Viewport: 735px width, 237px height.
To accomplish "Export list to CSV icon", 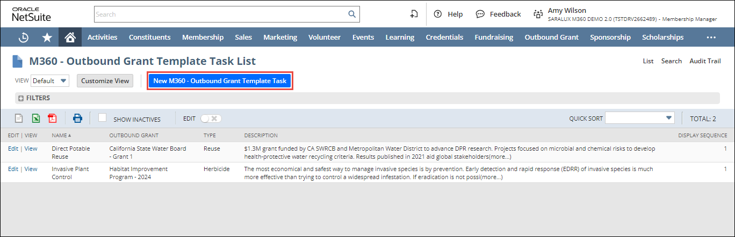I will pyautogui.click(x=19, y=118).
